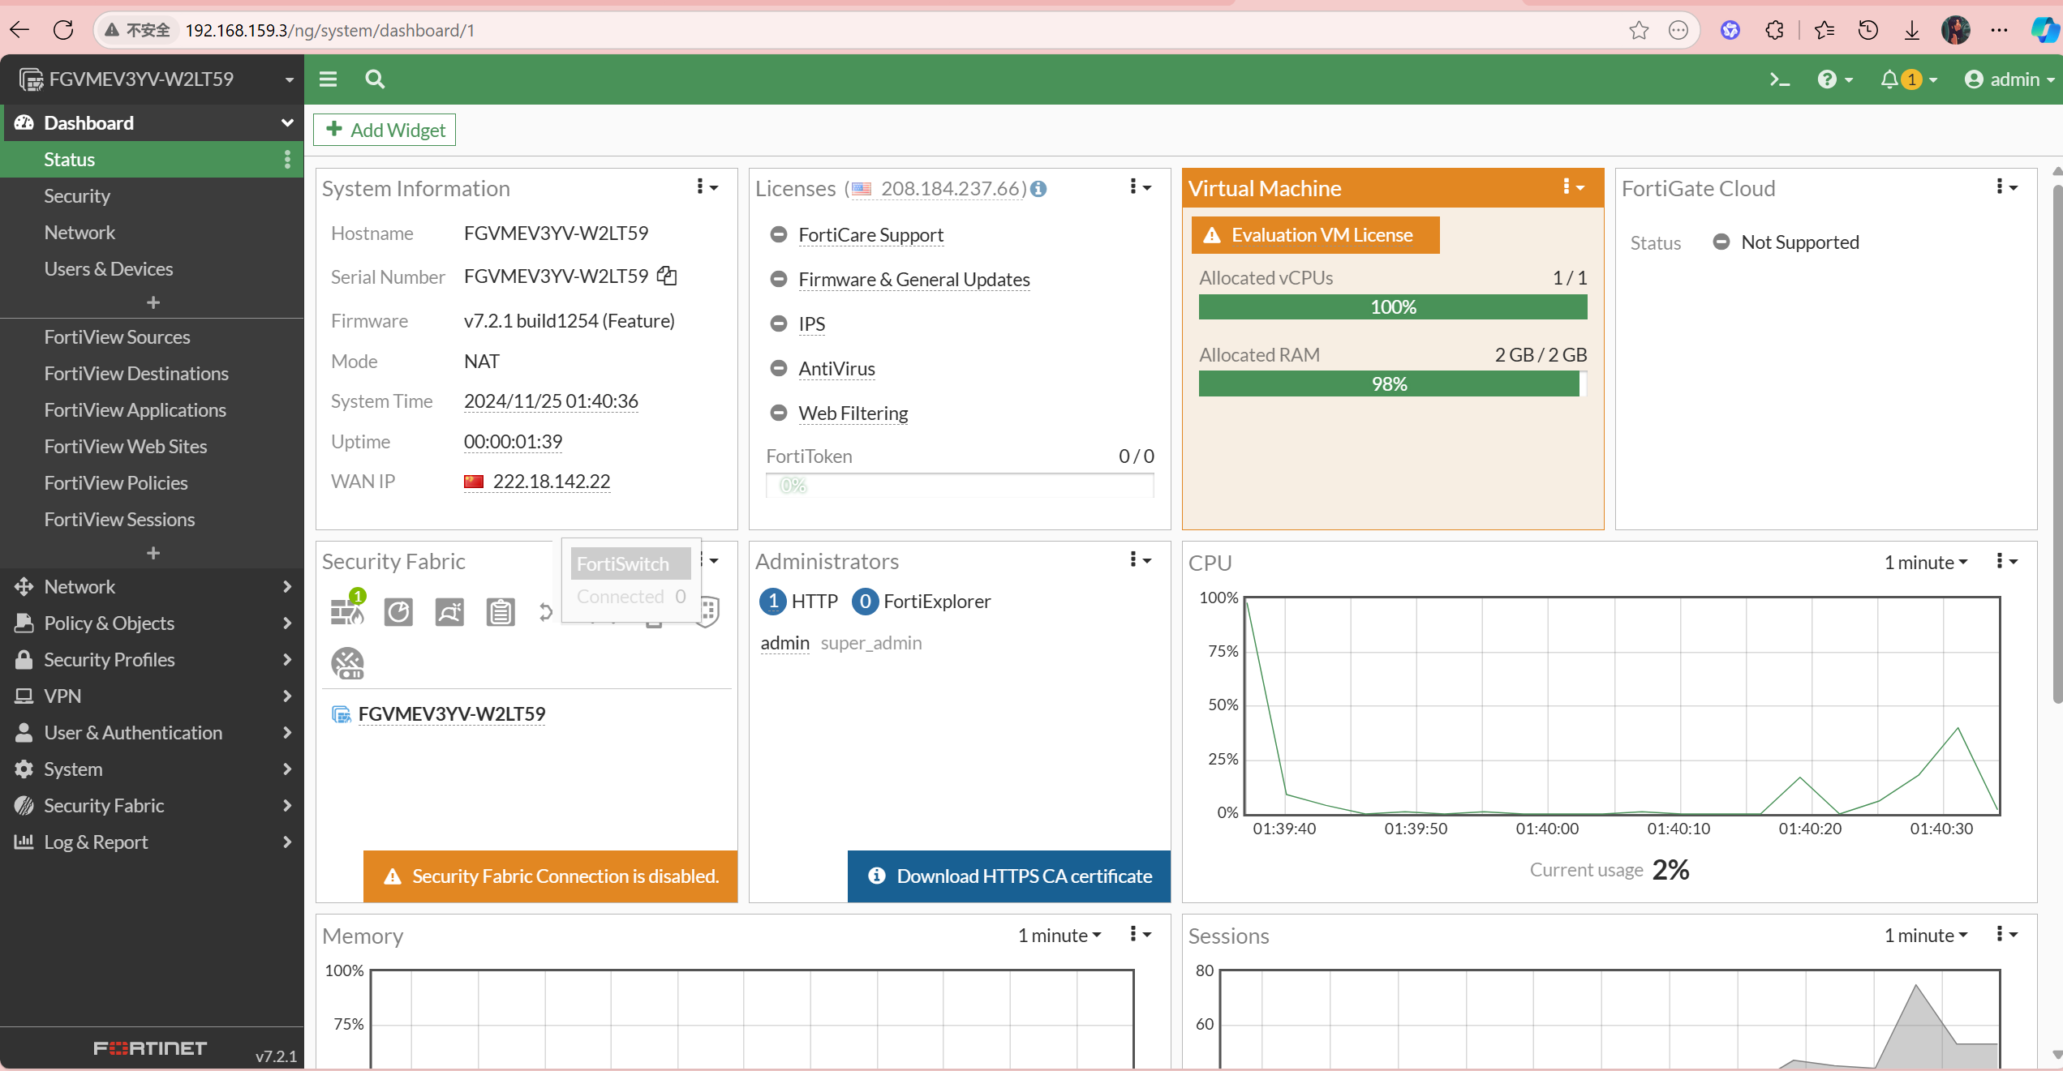The width and height of the screenshot is (2063, 1071).
Task: Click the WAN IP address 222.18.142.22
Action: pyautogui.click(x=551, y=482)
